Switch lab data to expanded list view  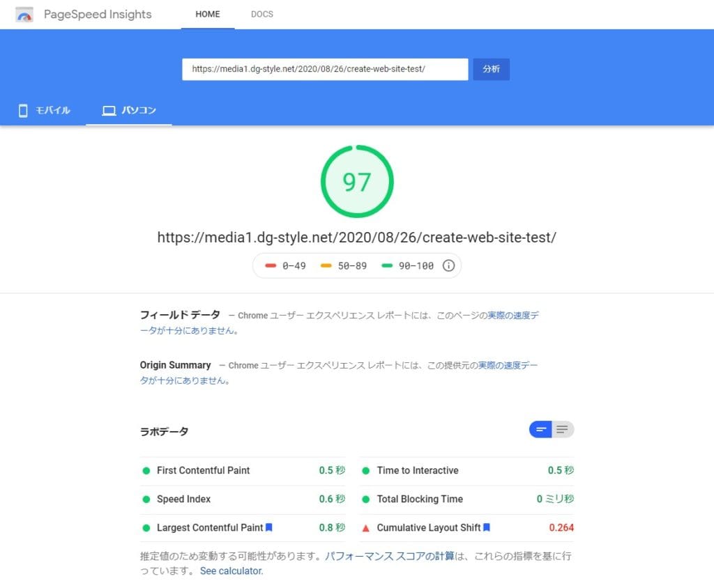[x=563, y=429]
